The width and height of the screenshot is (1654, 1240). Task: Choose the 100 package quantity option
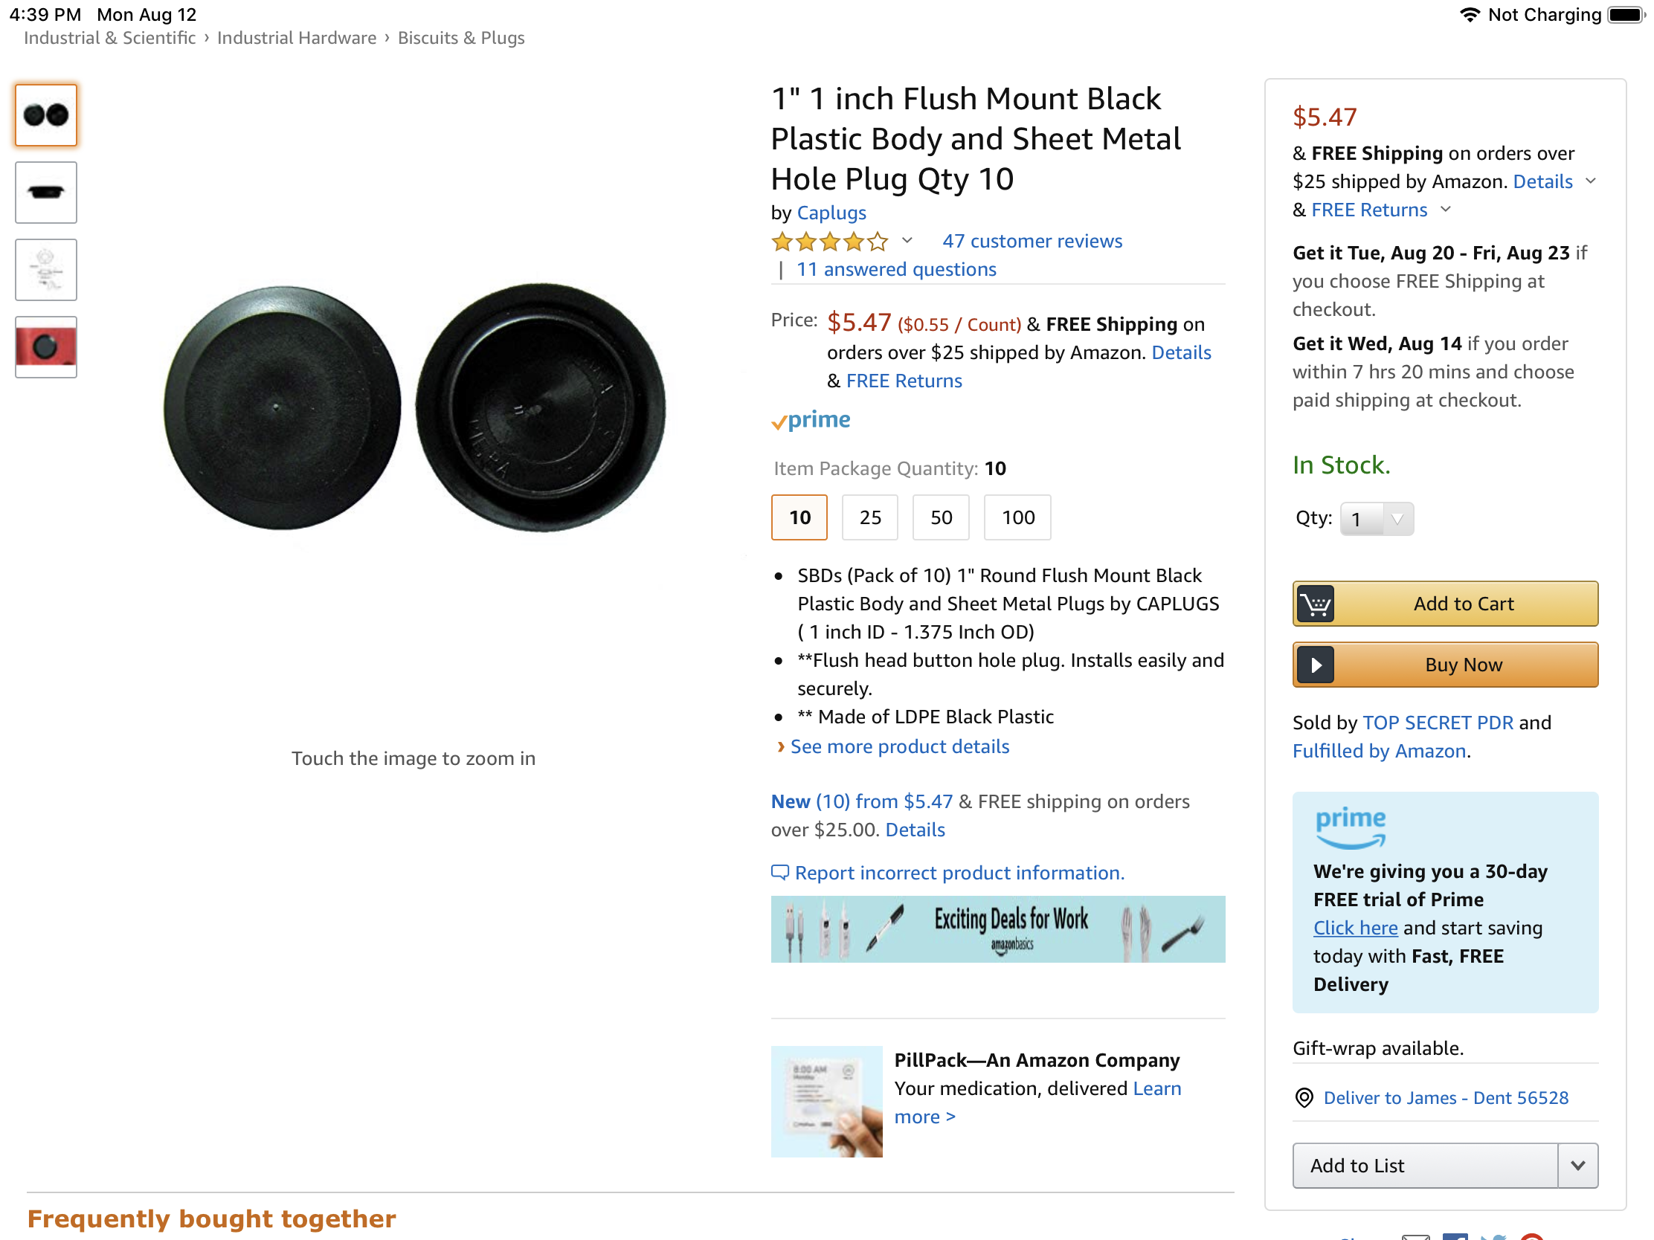(x=1017, y=517)
